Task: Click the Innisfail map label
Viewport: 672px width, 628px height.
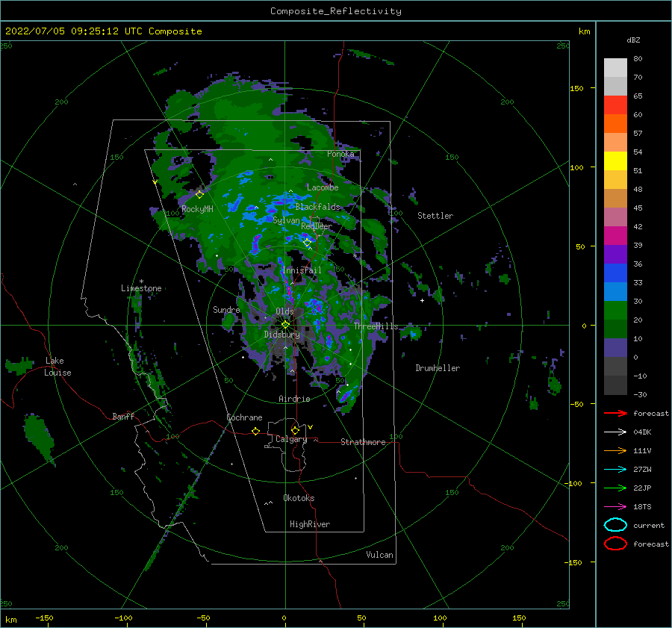Action: point(302,270)
